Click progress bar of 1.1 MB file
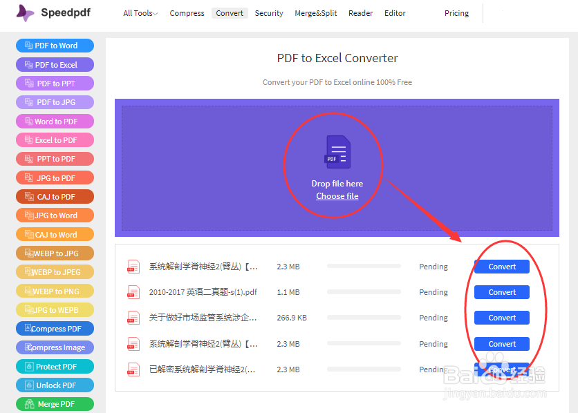The height and width of the screenshot is (413, 578). tap(364, 291)
